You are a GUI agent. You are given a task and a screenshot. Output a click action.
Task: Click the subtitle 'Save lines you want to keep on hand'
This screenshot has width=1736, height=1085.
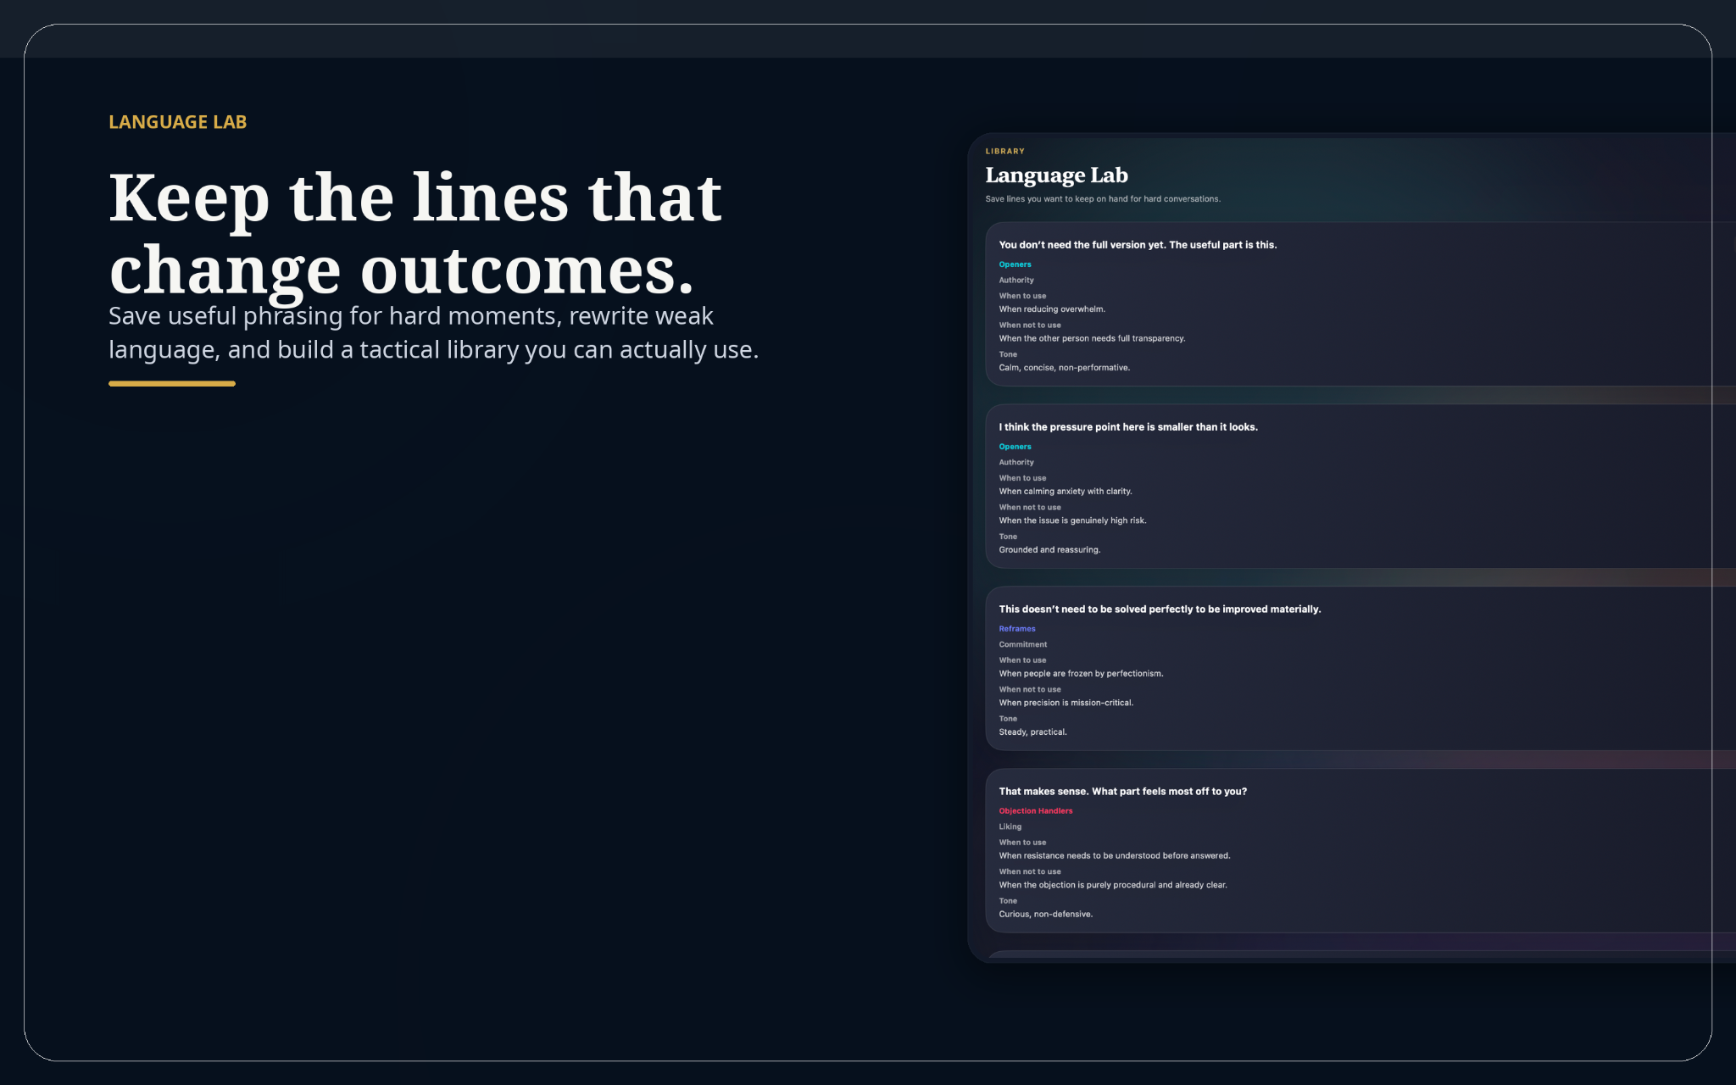click(1102, 198)
